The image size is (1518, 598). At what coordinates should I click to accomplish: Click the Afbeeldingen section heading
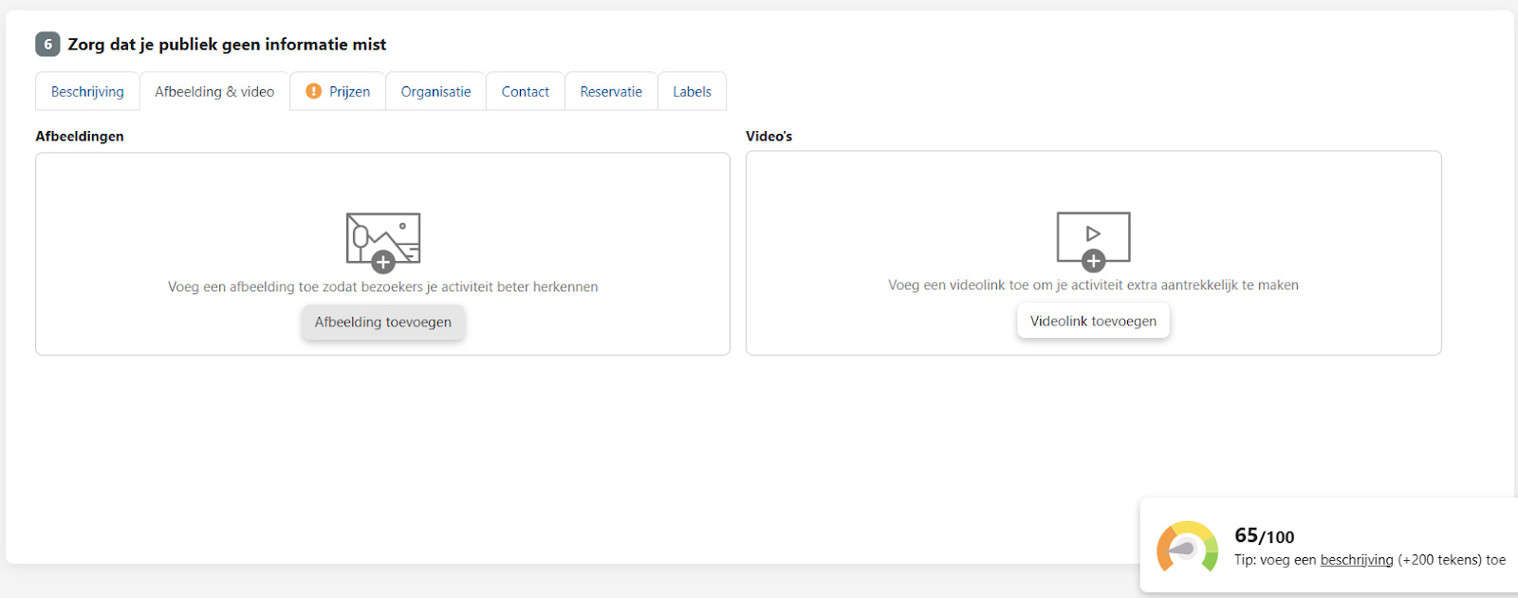tap(80, 137)
